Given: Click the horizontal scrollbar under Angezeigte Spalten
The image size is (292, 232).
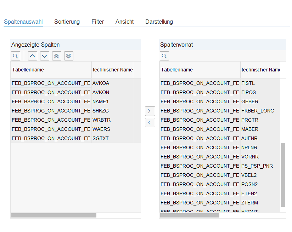Looking at the screenshot, I should (x=54, y=215).
